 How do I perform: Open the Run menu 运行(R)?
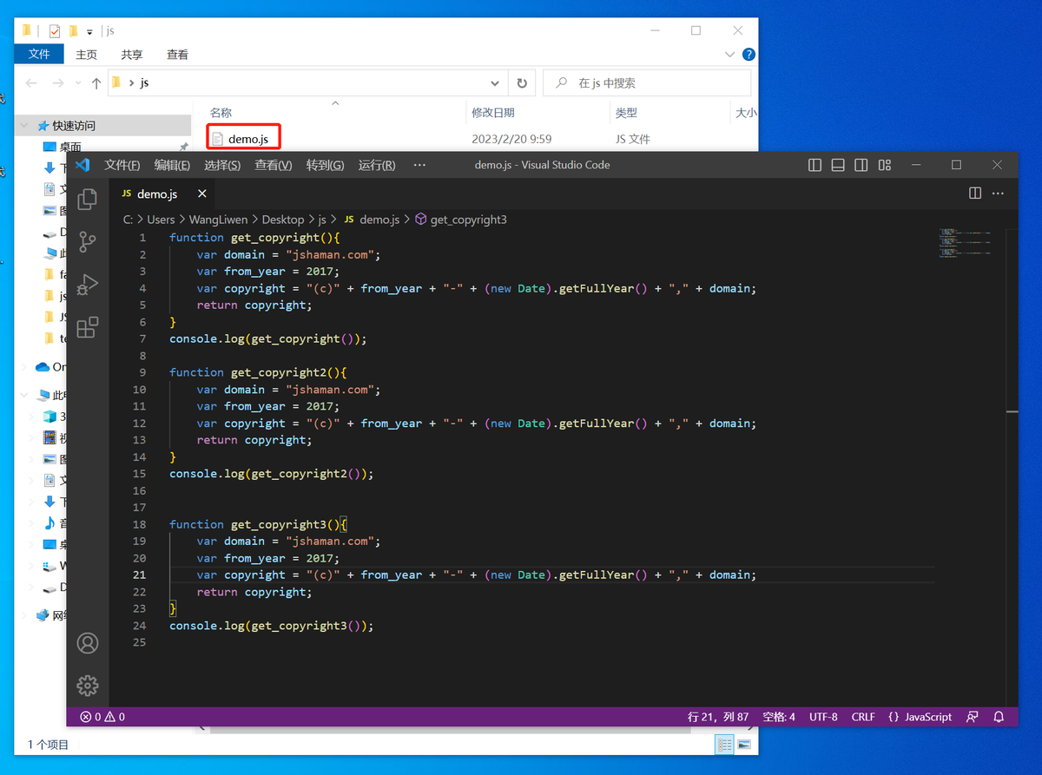377,165
